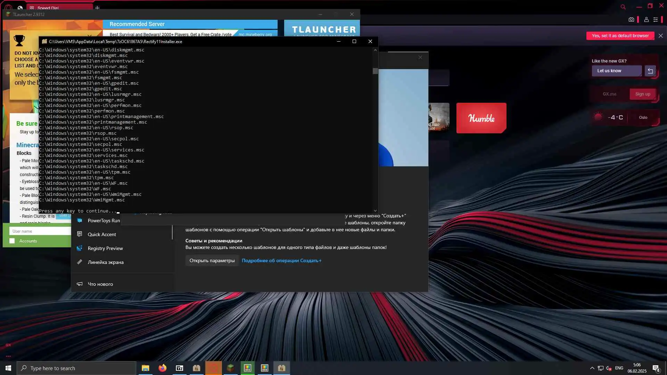The height and width of the screenshot is (375, 667).
Task: Open Opera GX profile account icon
Action: pyautogui.click(x=646, y=20)
